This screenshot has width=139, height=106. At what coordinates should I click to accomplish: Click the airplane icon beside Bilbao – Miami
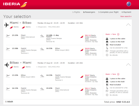[x=7, y=65]
